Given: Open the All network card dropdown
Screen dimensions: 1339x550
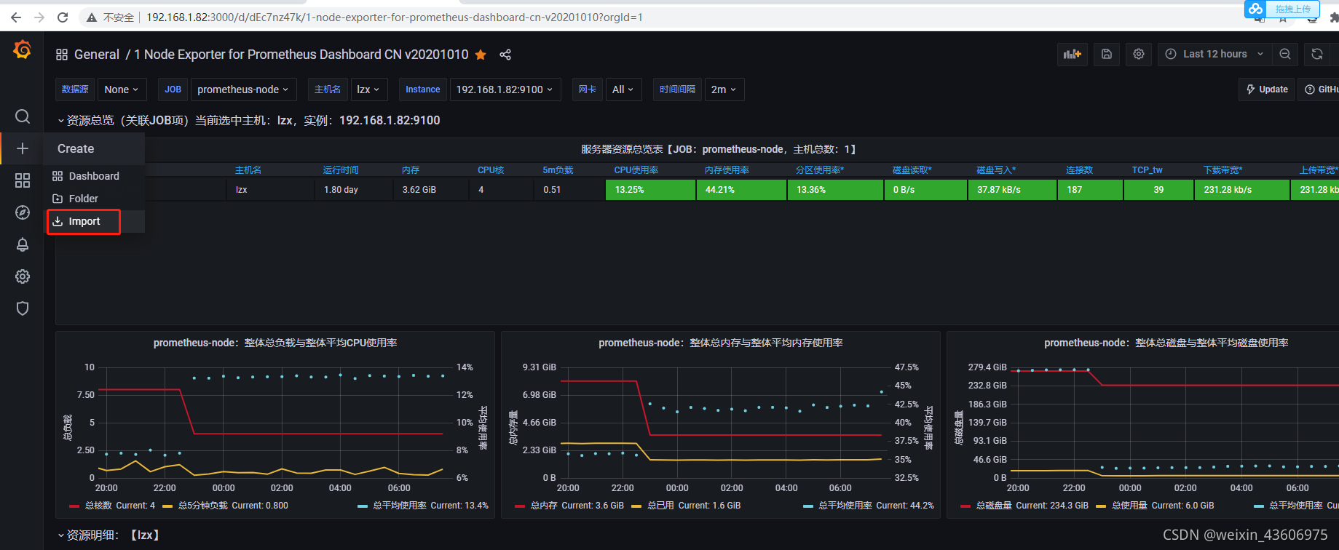Looking at the screenshot, I should pos(623,89).
